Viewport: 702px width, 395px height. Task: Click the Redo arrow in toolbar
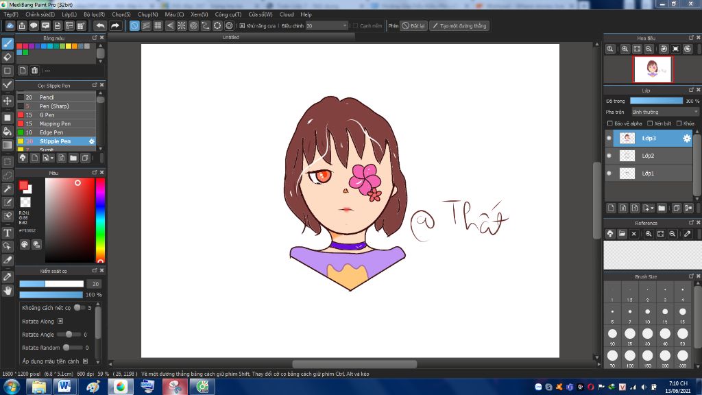tap(115, 25)
